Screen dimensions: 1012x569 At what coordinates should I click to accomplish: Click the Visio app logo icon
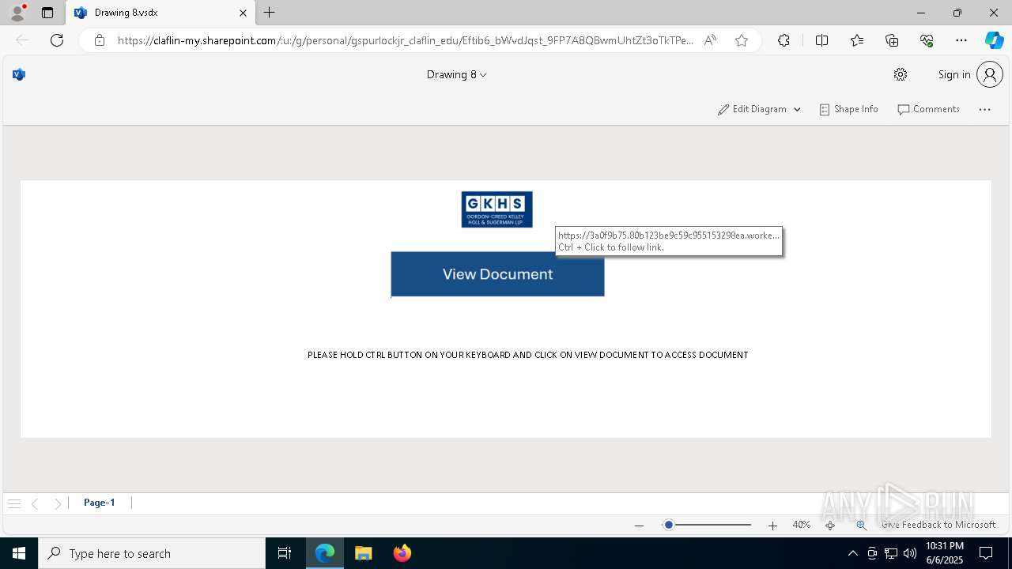pyautogui.click(x=19, y=74)
